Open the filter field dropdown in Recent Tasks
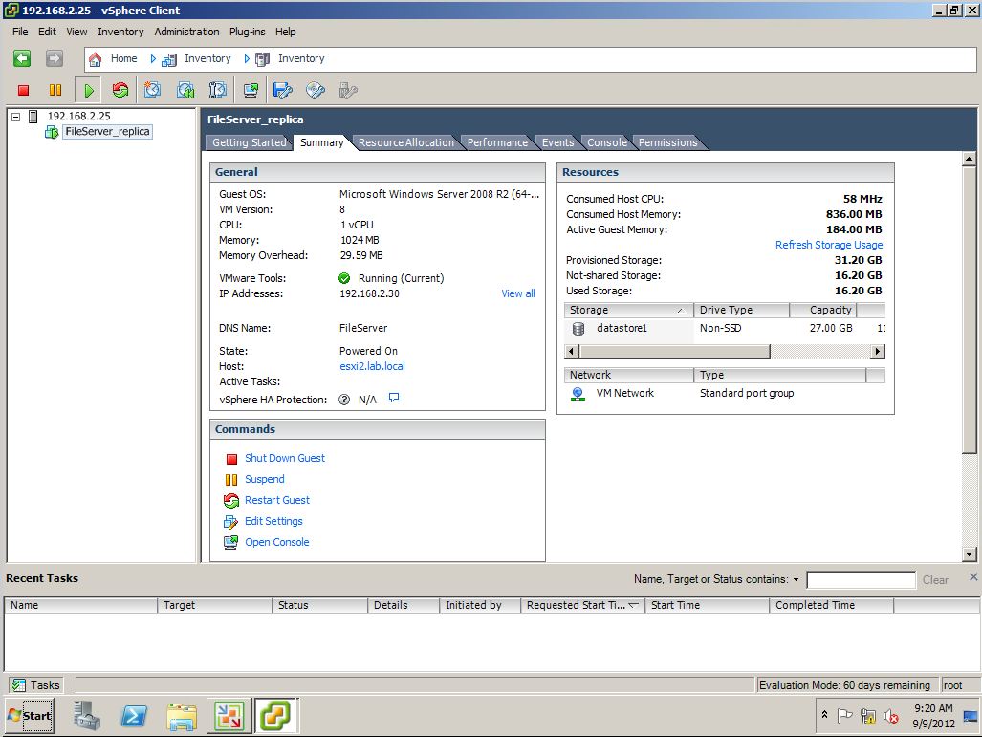The width and height of the screenshot is (982, 737). [x=796, y=580]
